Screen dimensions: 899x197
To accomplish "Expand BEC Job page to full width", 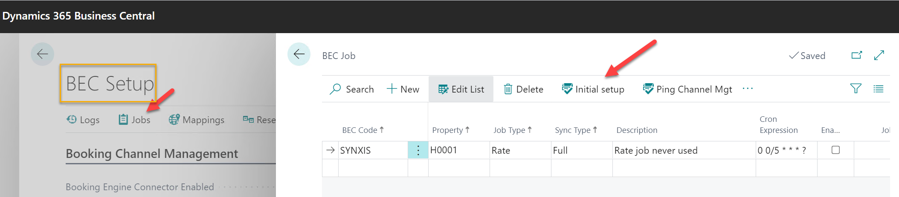I will pos(879,55).
